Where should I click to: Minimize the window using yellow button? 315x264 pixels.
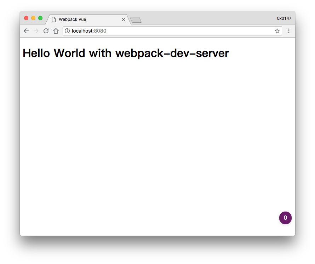[x=33, y=18]
